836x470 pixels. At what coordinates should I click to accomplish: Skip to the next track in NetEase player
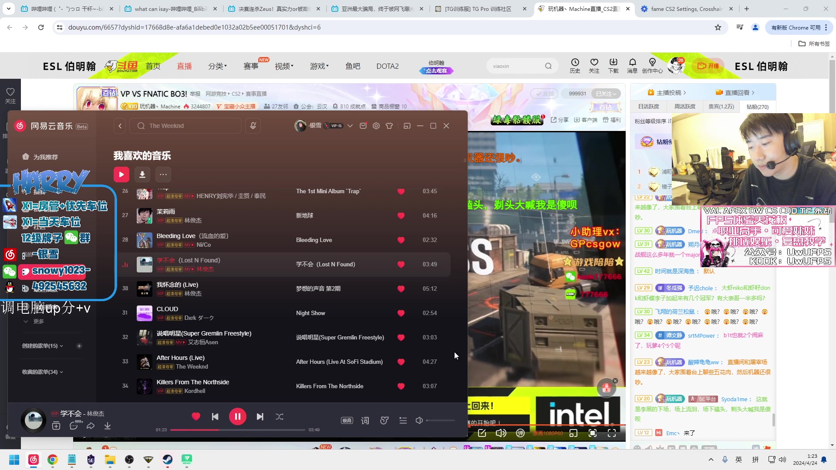260,417
